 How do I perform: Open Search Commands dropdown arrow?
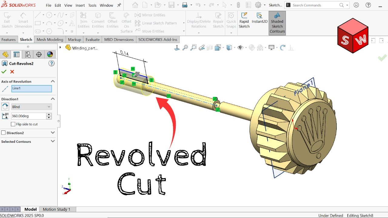pyautogui.click(x=347, y=5)
